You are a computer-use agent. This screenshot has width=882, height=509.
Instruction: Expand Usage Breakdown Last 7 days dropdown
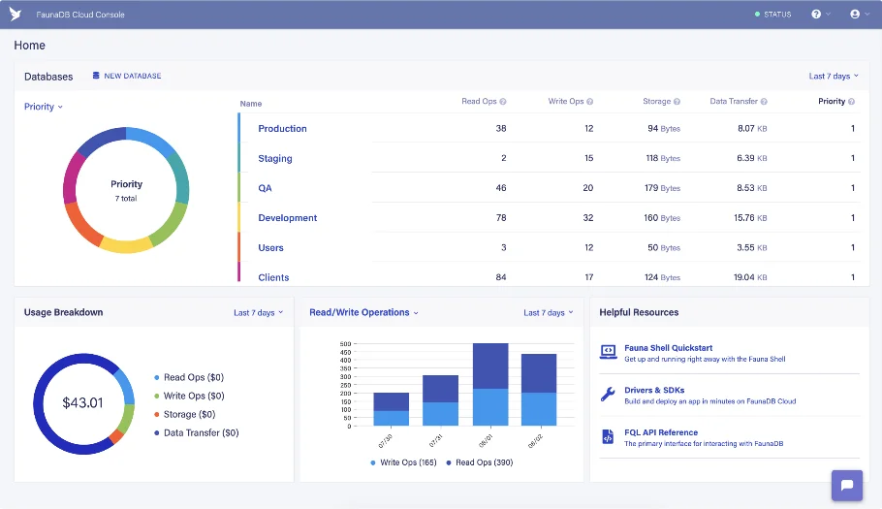(x=258, y=313)
